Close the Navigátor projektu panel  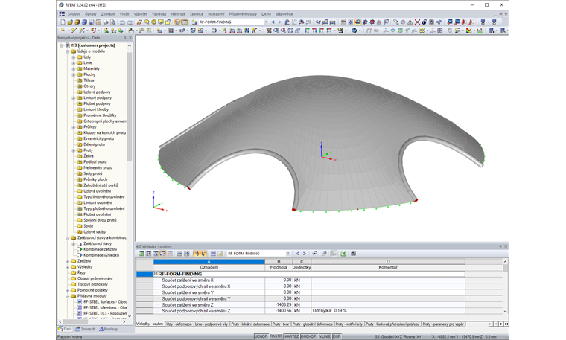tap(130, 37)
